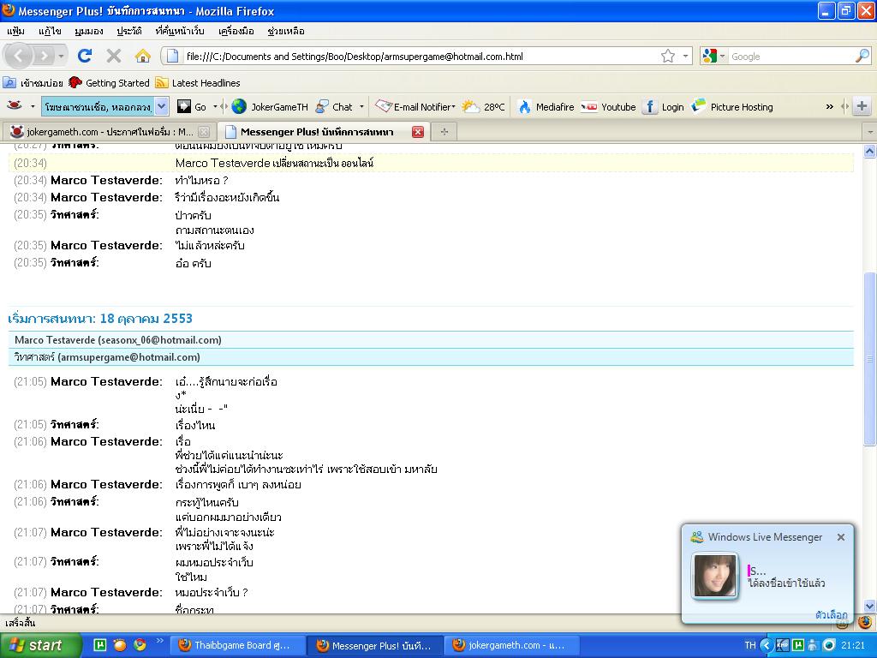The width and height of the screenshot is (877, 658).
Task: Open the ที่คั่นหน้าเว็บ bookmarks menu
Action: [x=180, y=31]
